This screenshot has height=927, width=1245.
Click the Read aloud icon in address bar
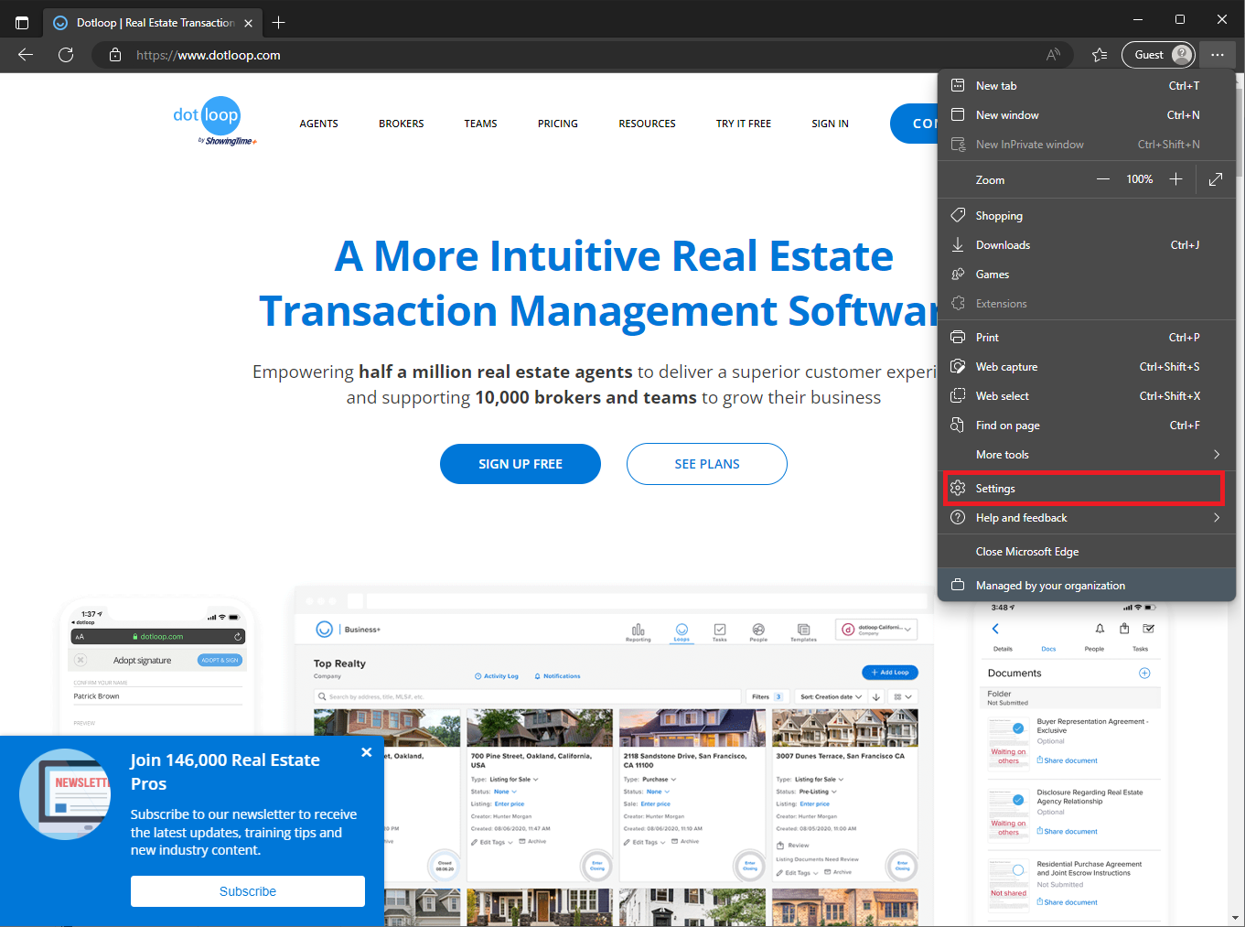pyautogui.click(x=1054, y=55)
